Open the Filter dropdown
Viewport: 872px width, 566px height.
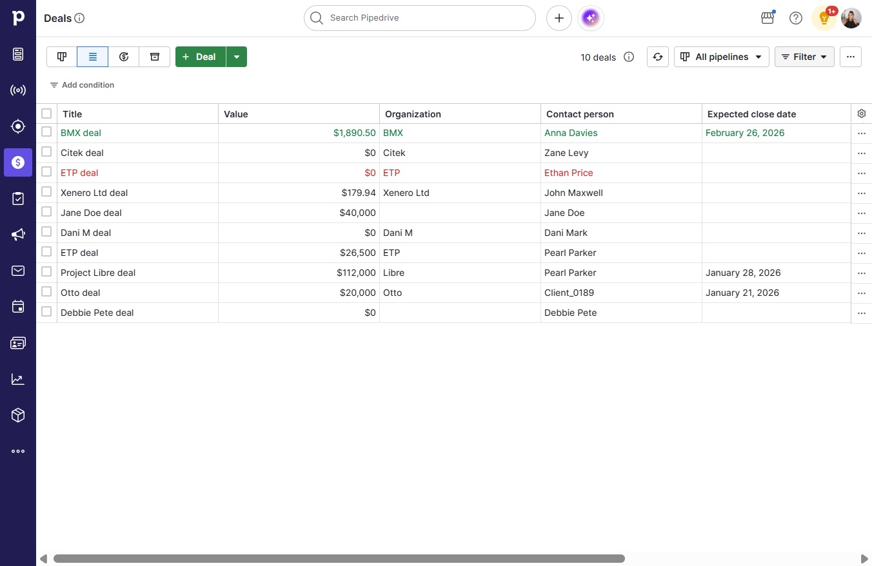coord(804,57)
